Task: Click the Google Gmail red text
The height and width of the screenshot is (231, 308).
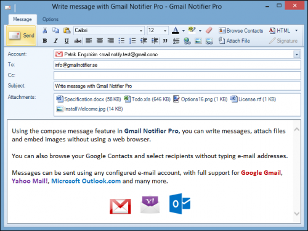Action: point(261,172)
